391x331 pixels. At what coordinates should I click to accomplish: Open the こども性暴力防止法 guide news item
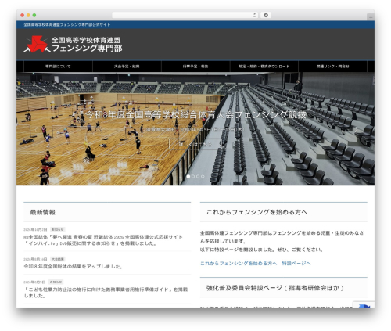[106, 293]
